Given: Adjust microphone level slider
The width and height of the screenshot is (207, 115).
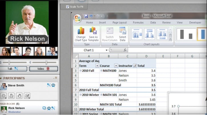Looking at the screenshot, I should pyautogui.click(x=9, y=62).
